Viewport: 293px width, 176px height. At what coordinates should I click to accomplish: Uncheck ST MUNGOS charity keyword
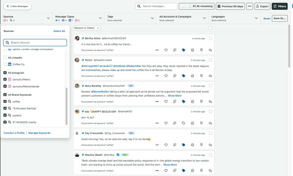click(x=5, y=122)
